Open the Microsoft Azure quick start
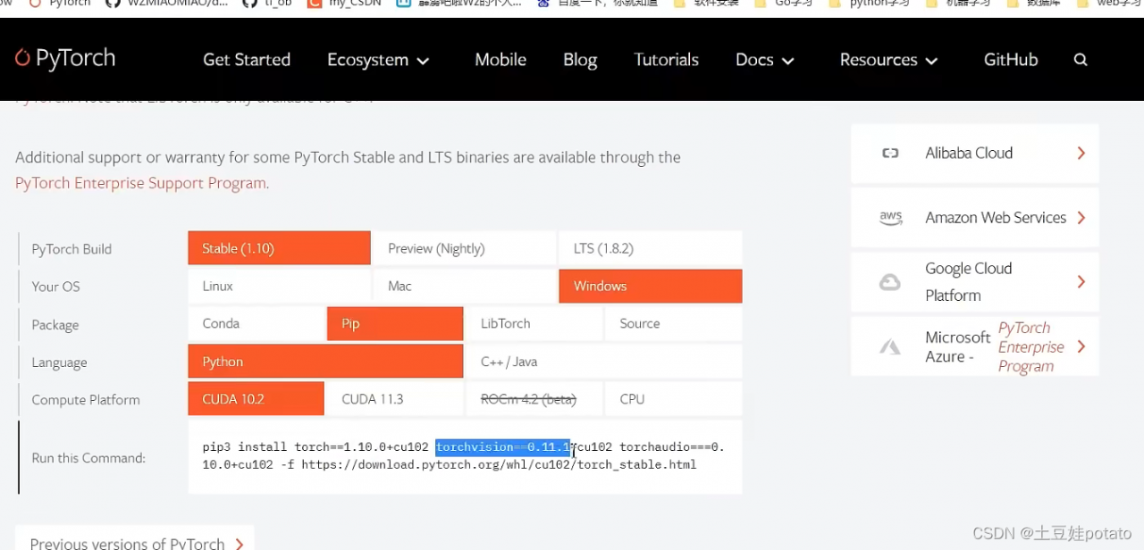Image resolution: width=1144 pixels, height=550 pixels. click(975, 346)
